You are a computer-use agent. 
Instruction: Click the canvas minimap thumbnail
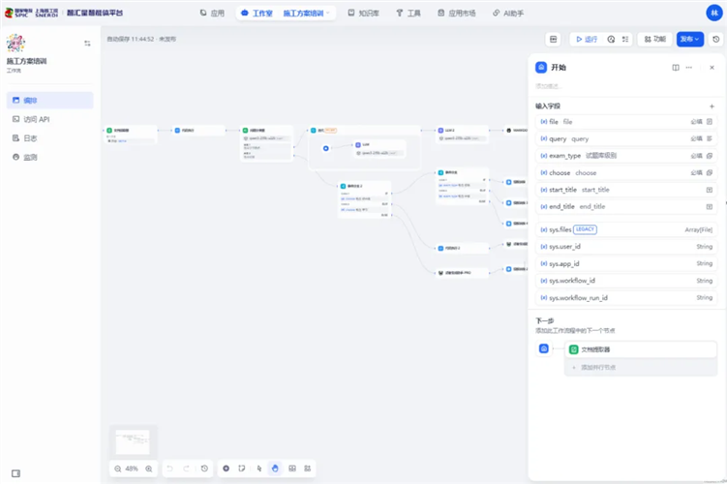pyautogui.click(x=133, y=441)
